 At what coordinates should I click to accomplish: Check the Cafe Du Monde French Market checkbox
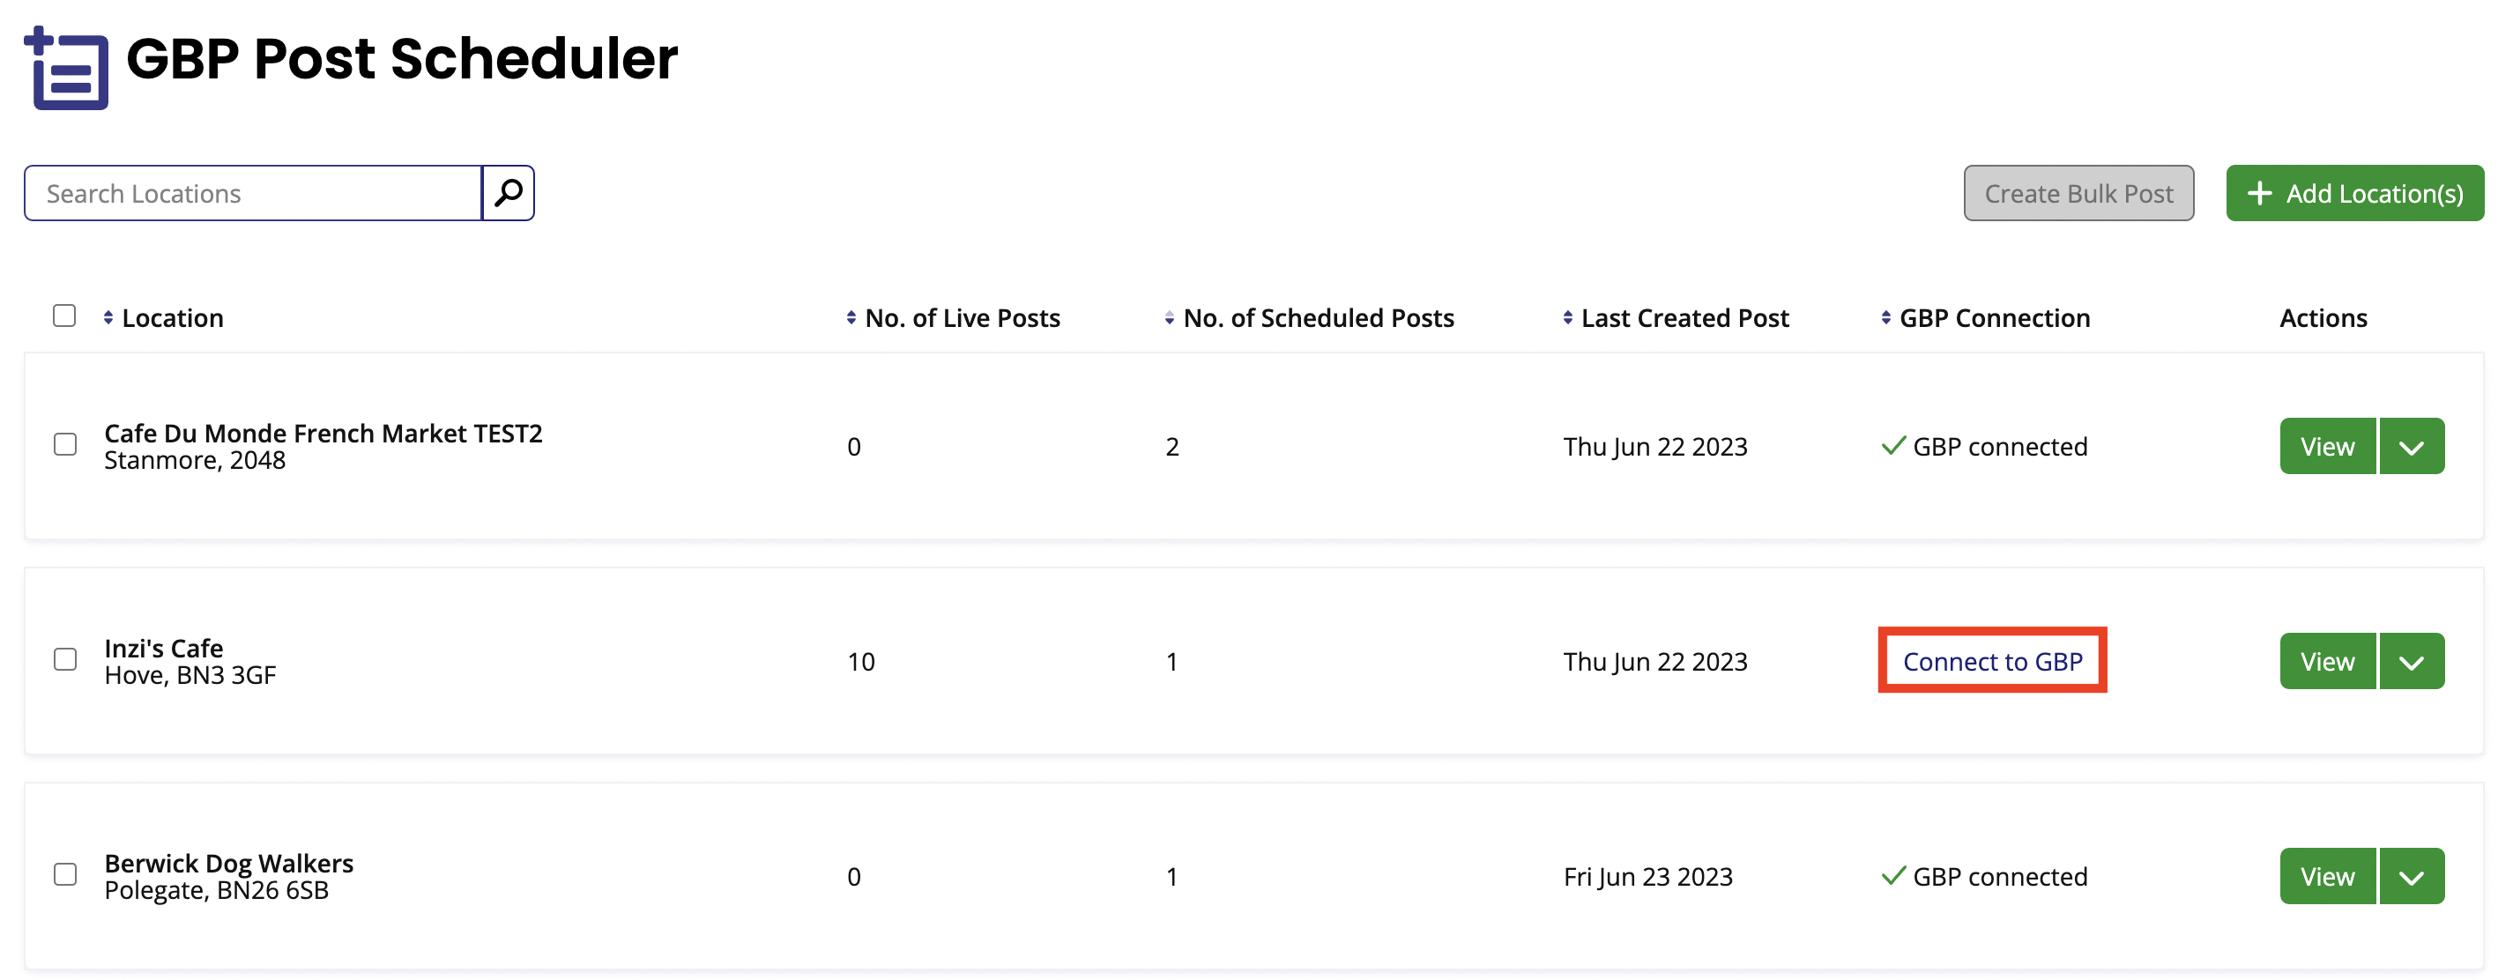coord(65,445)
